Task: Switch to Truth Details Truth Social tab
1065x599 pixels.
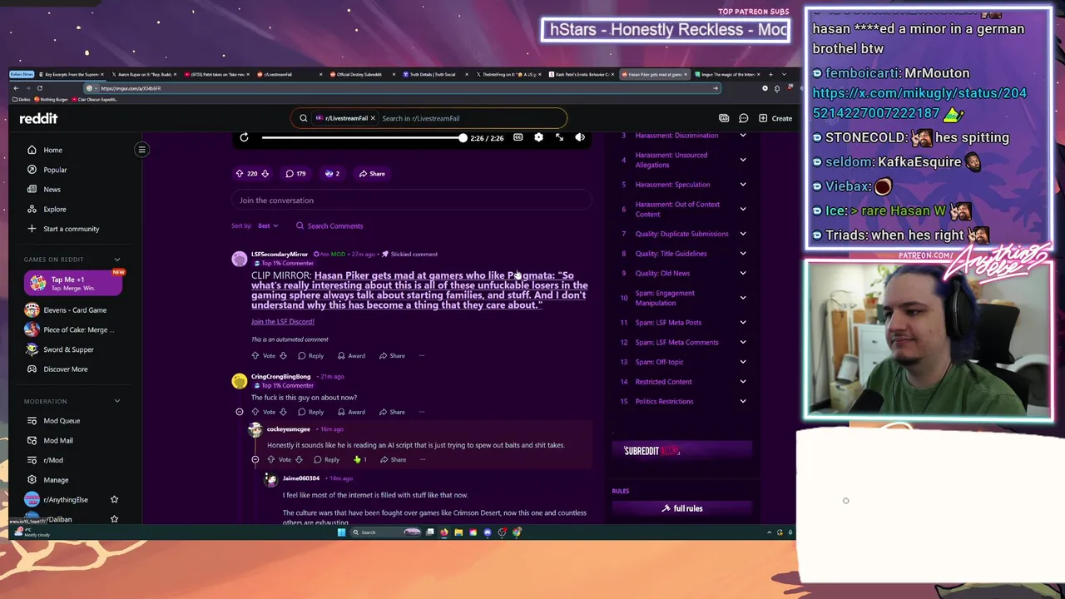Action: point(433,74)
